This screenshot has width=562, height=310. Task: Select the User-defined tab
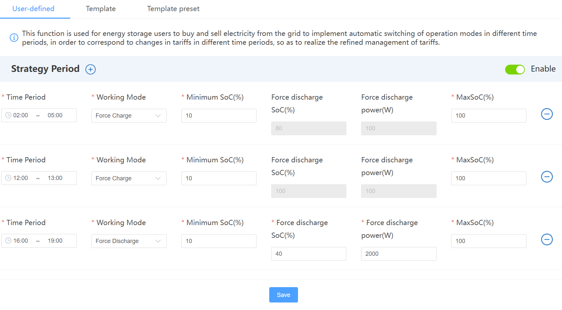tap(33, 9)
